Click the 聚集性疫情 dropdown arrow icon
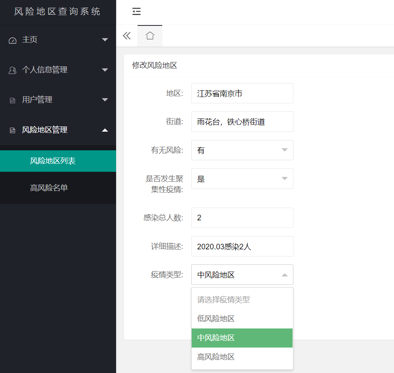Viewport: 394px width, 373px height. (284, 179)
